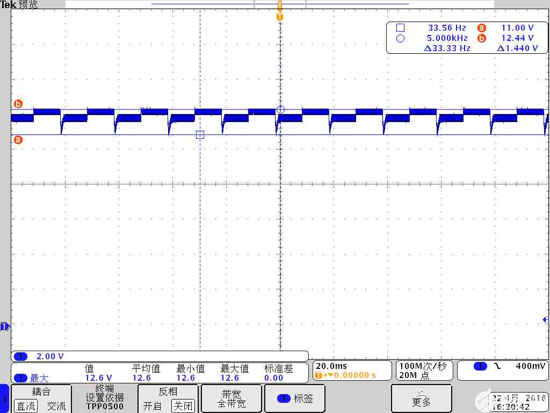The width and height of the screenshot is (550, 413).
Task: Click the 5.000kHz cursor frequency readout
Action: click(447, 38)
